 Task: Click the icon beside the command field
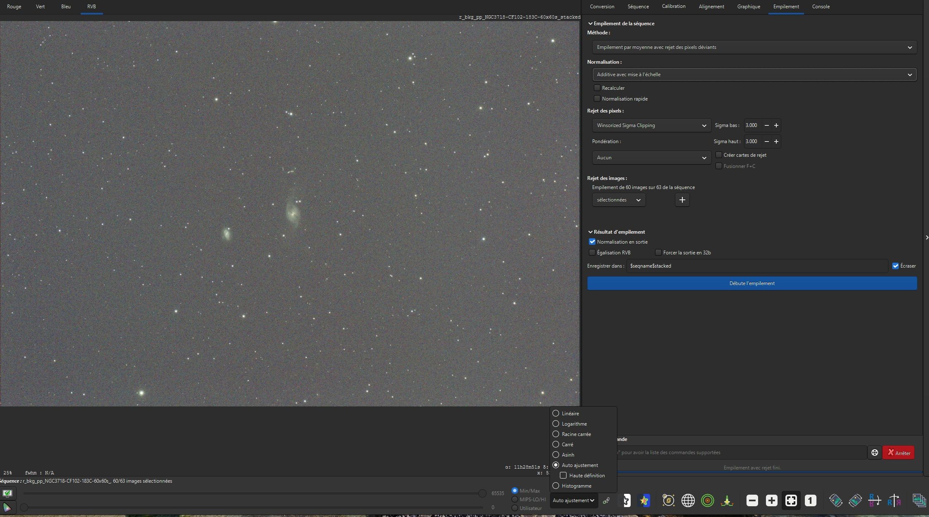[x=874, y=452]
